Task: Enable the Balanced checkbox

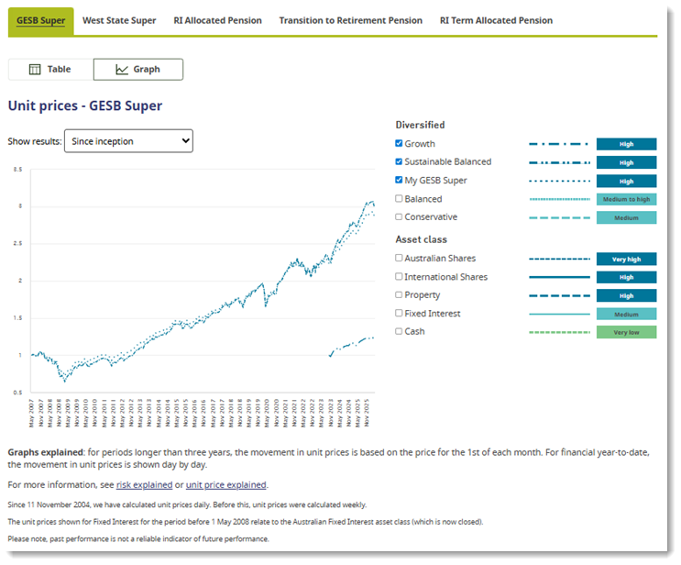Action: tap(399, 198)
